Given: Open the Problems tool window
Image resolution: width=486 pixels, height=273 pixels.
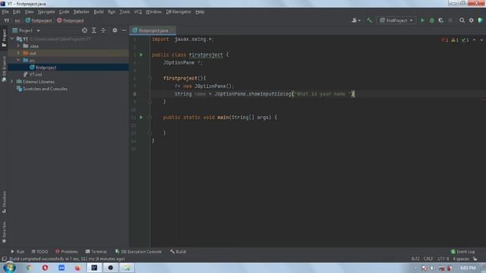Looking at the screenshot, I should 66,252.
